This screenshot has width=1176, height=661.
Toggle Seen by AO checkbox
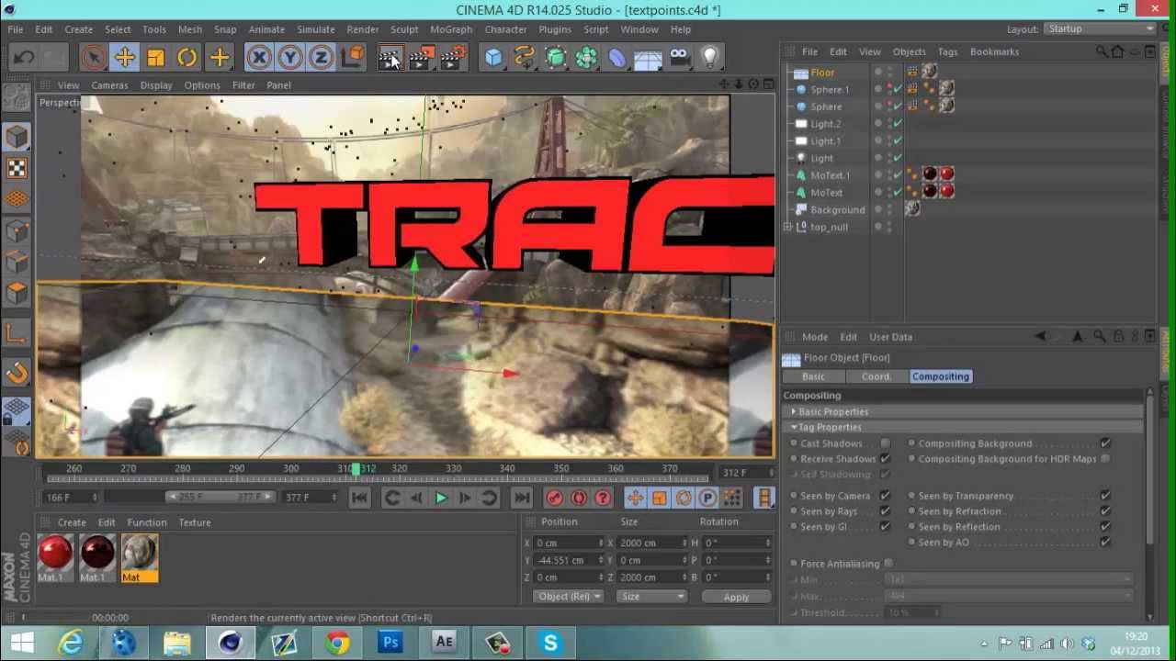1105,543
